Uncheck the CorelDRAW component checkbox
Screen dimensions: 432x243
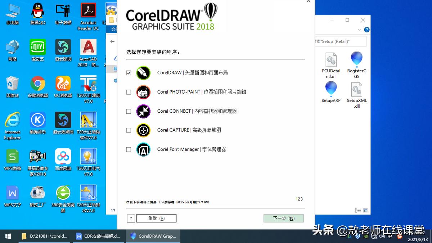point(129,73)
